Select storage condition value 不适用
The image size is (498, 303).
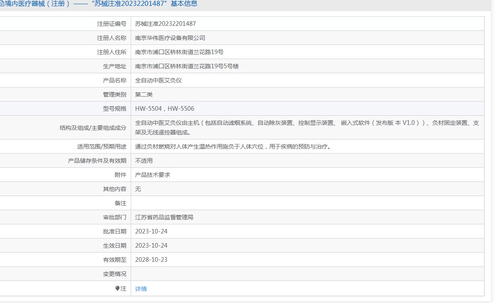point(144,161)
